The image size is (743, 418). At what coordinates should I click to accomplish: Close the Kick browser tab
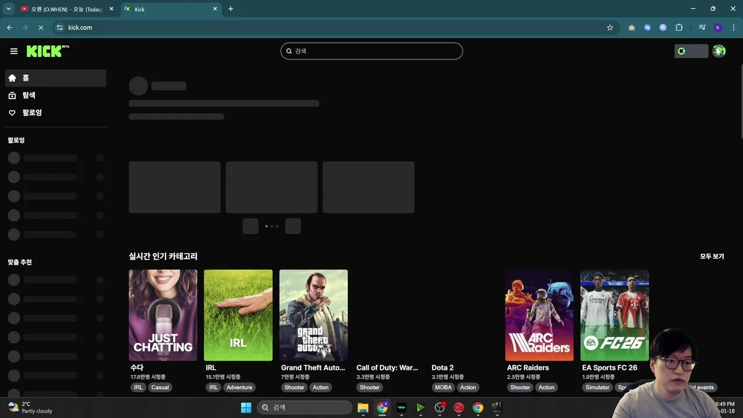[215, 9]
